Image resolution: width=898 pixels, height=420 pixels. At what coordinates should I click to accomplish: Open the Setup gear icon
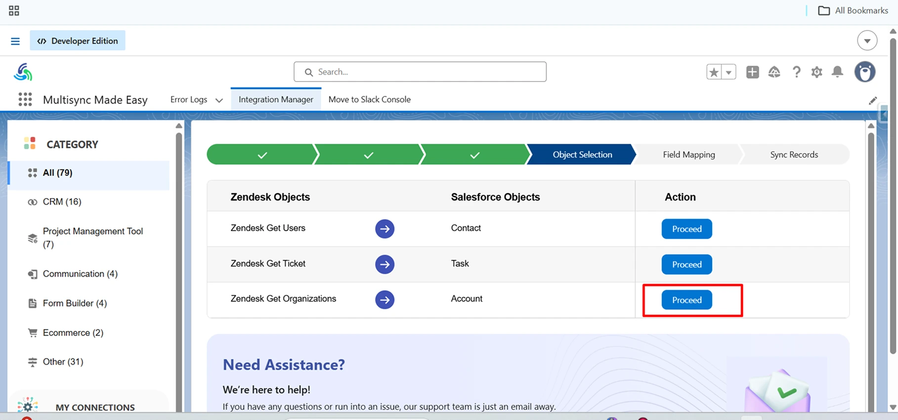pos(816,72)
